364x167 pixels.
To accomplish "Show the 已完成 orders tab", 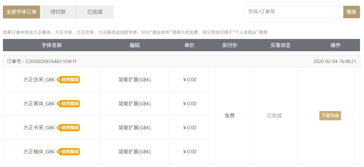I will coord(95,12).
